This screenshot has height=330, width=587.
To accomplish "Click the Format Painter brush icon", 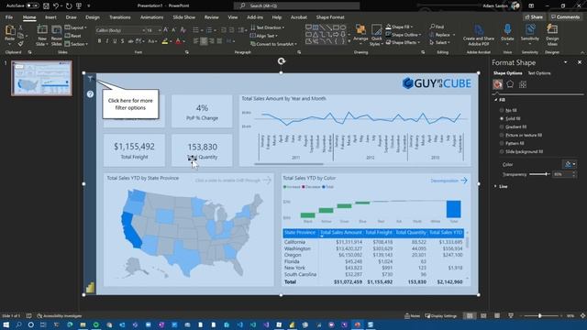I will pos(20,44).
